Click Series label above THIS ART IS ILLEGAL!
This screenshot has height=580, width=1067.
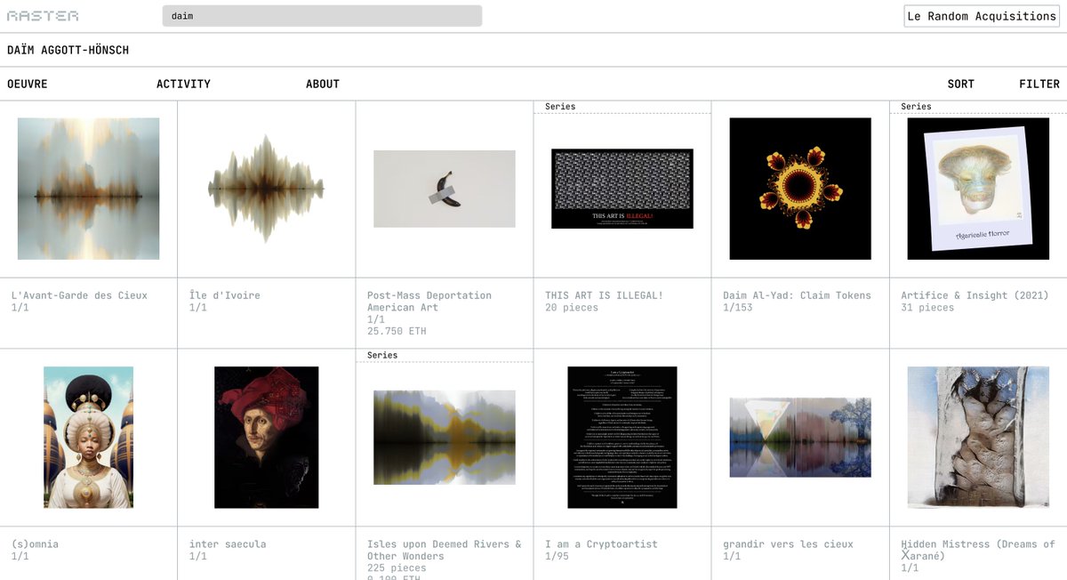click(560, 107)
